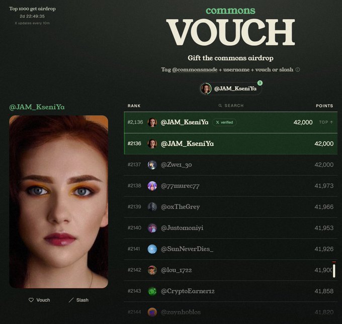Screen dimensions: 342x324
Task: Open the @0xTheGrey username
Action: click(180, 207)
